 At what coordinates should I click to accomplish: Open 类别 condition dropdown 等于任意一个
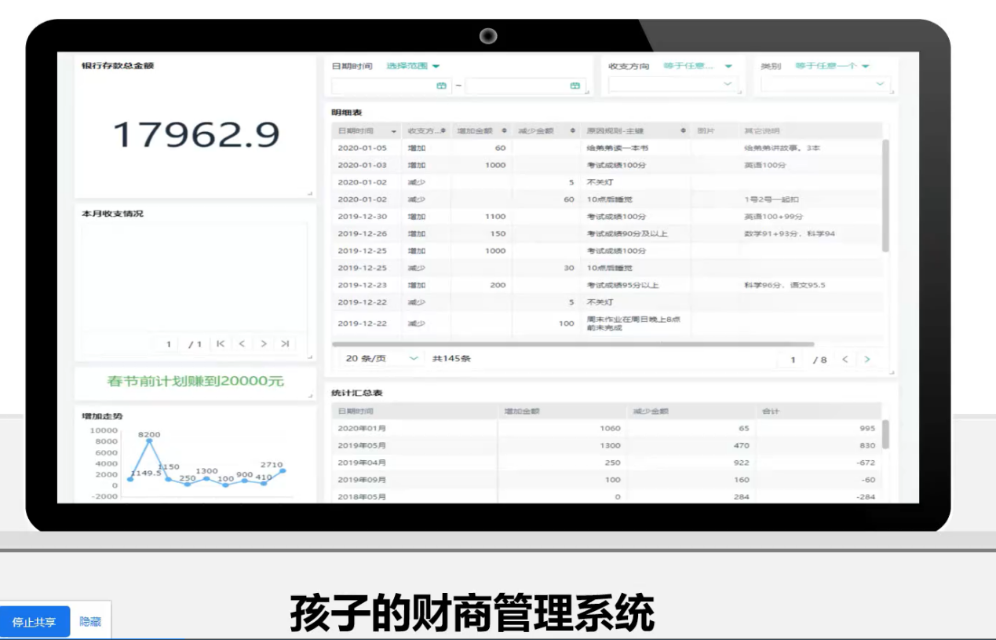832,67
